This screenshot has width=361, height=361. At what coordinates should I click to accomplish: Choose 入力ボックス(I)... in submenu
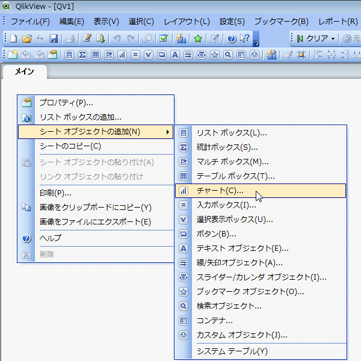[261, 205]
